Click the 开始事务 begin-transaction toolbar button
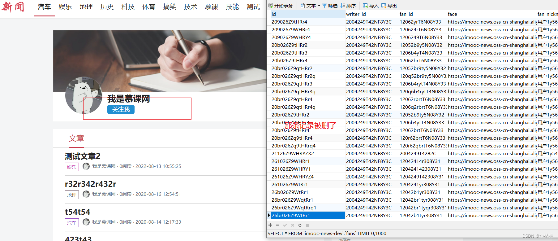This screenshot has height=241, width=558. click(x=281, y=6)
